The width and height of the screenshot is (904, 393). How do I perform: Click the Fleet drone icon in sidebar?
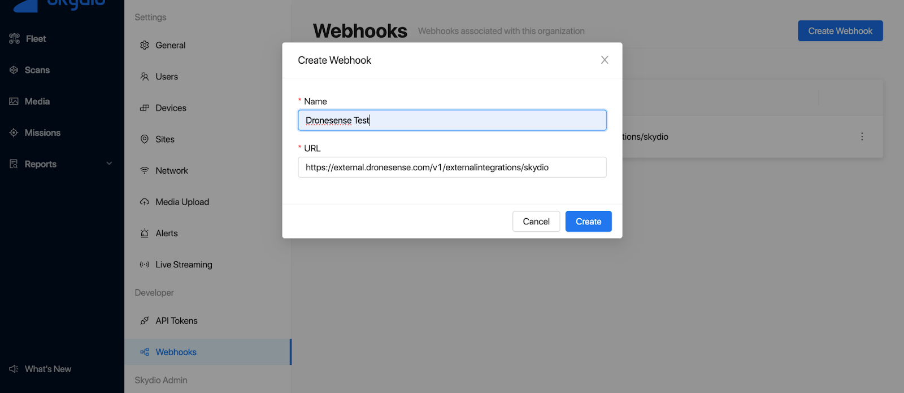click(x=14, y=39)
